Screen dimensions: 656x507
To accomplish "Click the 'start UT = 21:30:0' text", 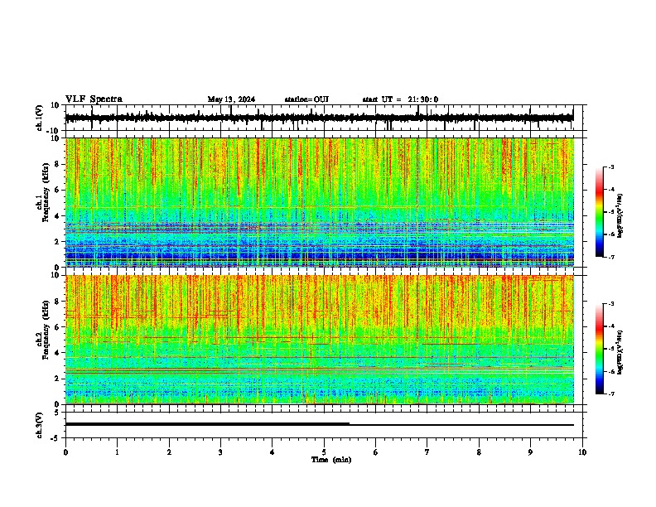I will 400,99.
